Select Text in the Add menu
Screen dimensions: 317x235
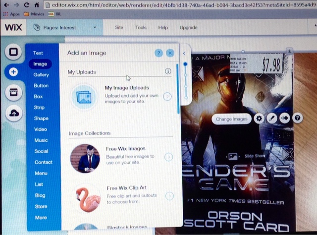[x=38, y=53]
